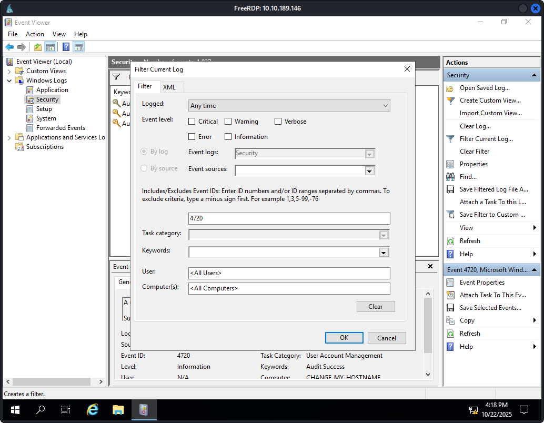Open the Help menu
This screenshot has height=423, width=544.
click(80, 34)
